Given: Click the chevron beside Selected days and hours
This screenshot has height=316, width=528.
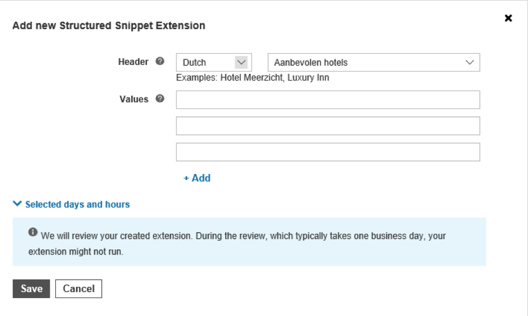Looking at the screenshot, I should [17, 204].
